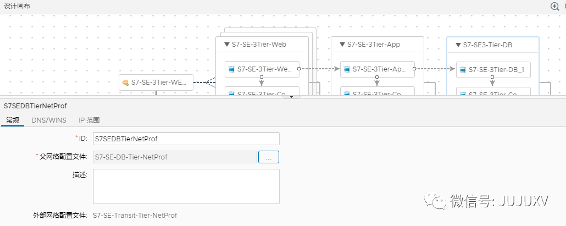Select the S7-SE-3Tier-WE... load balancer icon
The height and width of the screenshot is (226, 566).
125,82
